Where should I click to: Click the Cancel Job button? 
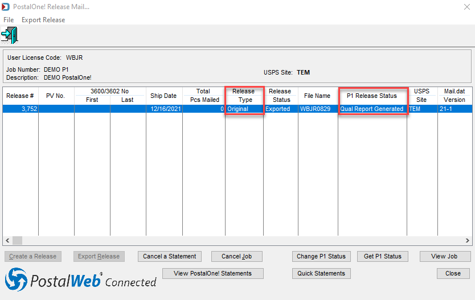pyautogui.click(x=236, y=256)
